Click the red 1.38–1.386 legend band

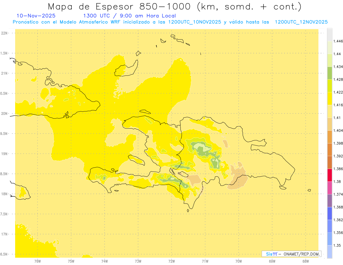(x=330, y=175)
